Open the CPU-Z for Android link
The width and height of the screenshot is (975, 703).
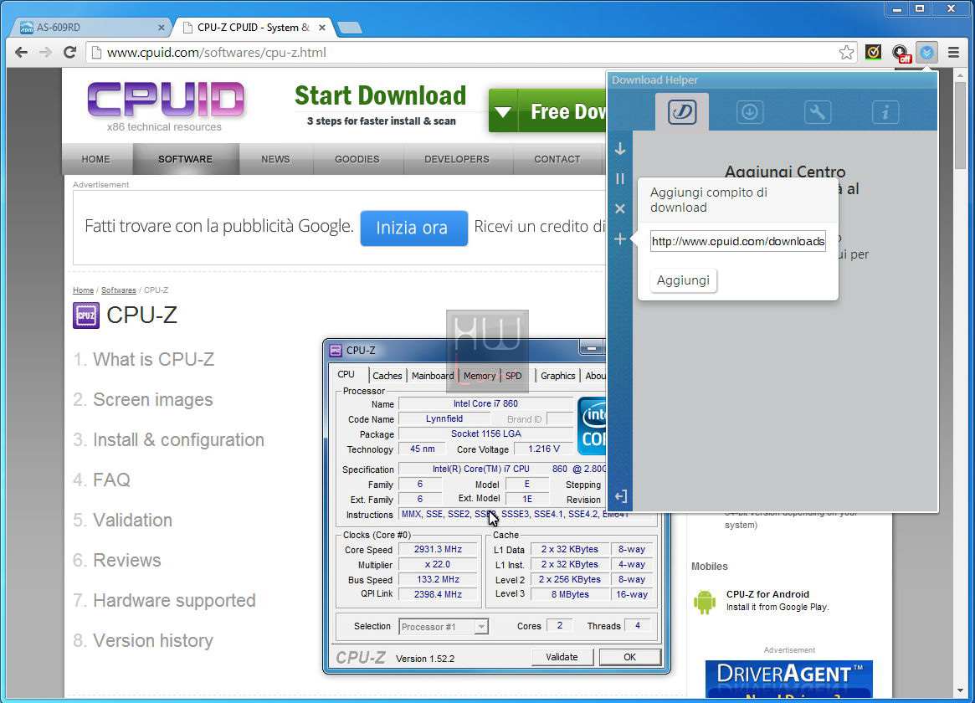(768, 594)
